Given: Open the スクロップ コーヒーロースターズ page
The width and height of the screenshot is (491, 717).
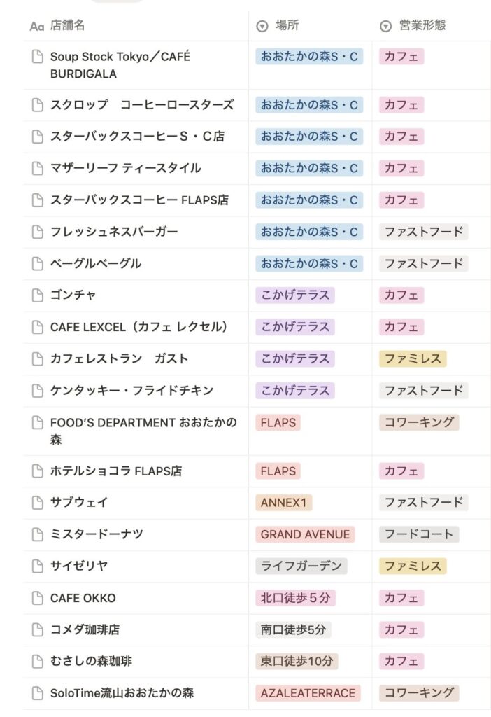Looking at the screenshot, I should point(141,105).
